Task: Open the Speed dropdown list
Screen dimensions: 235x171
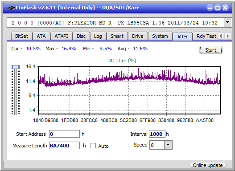Action: 168,145
